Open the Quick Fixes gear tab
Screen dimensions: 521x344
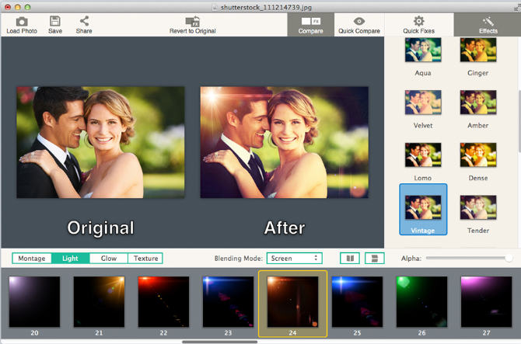point(418,25)
